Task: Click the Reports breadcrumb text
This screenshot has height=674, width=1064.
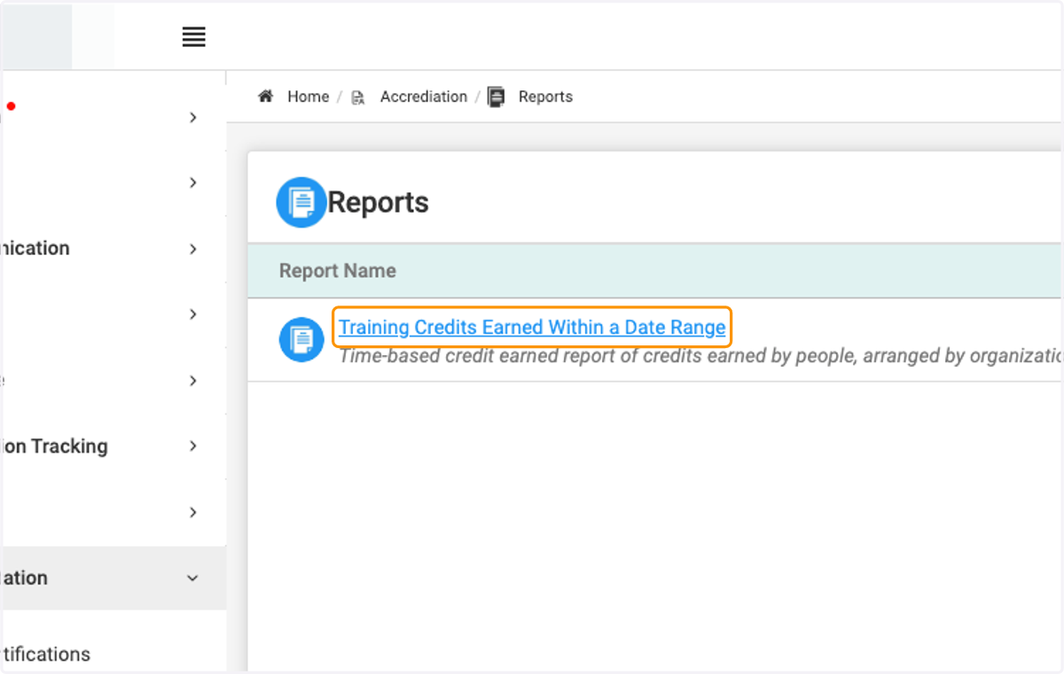Action: pos(545,97)
